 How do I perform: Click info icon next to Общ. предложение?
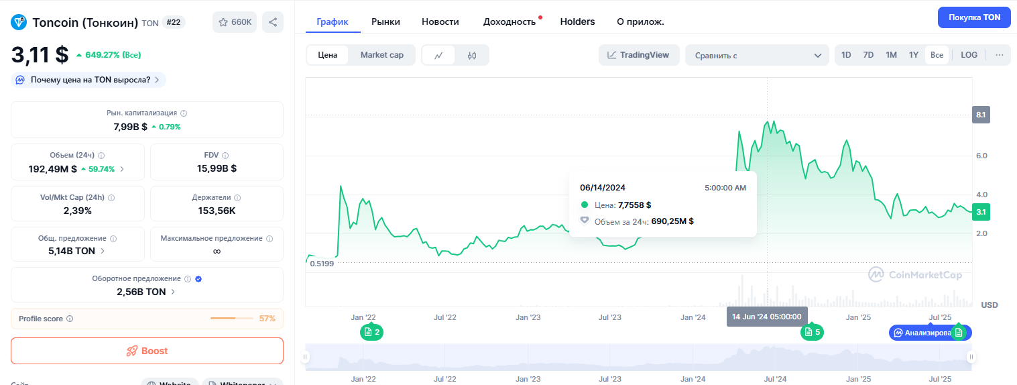tap(113, 239)
